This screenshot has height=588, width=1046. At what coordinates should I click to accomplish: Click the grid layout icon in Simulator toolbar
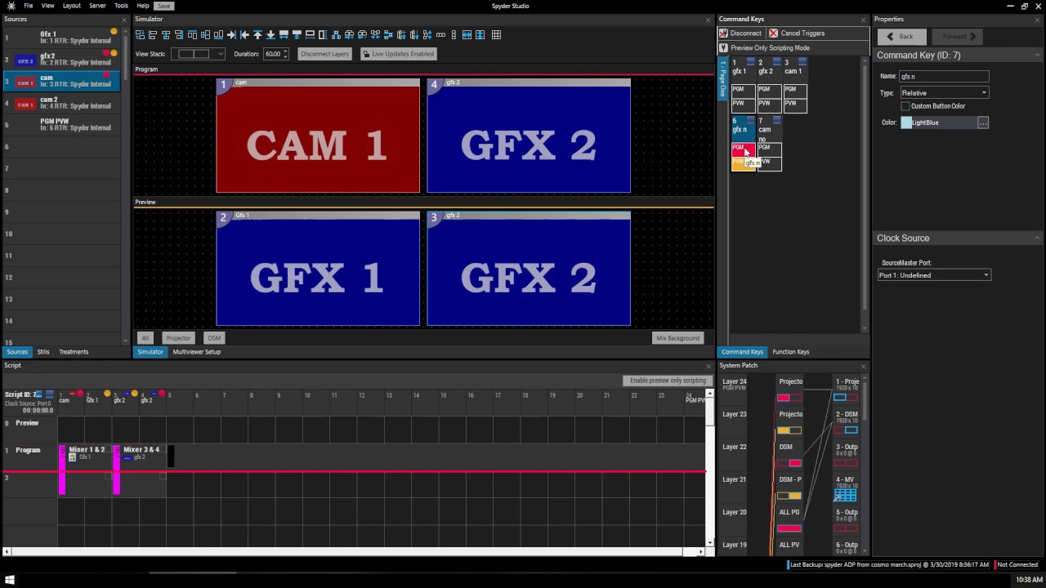(x=496, y=35)
